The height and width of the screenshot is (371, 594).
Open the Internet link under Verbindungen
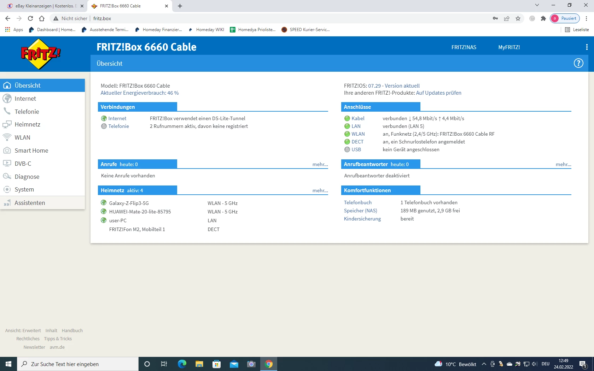point(117,118)
